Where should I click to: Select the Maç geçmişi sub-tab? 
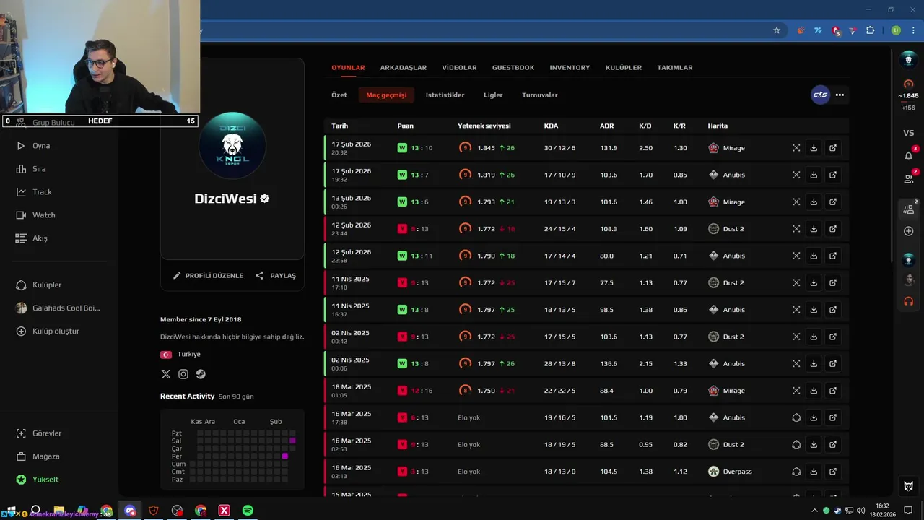(x=386, y=95)
